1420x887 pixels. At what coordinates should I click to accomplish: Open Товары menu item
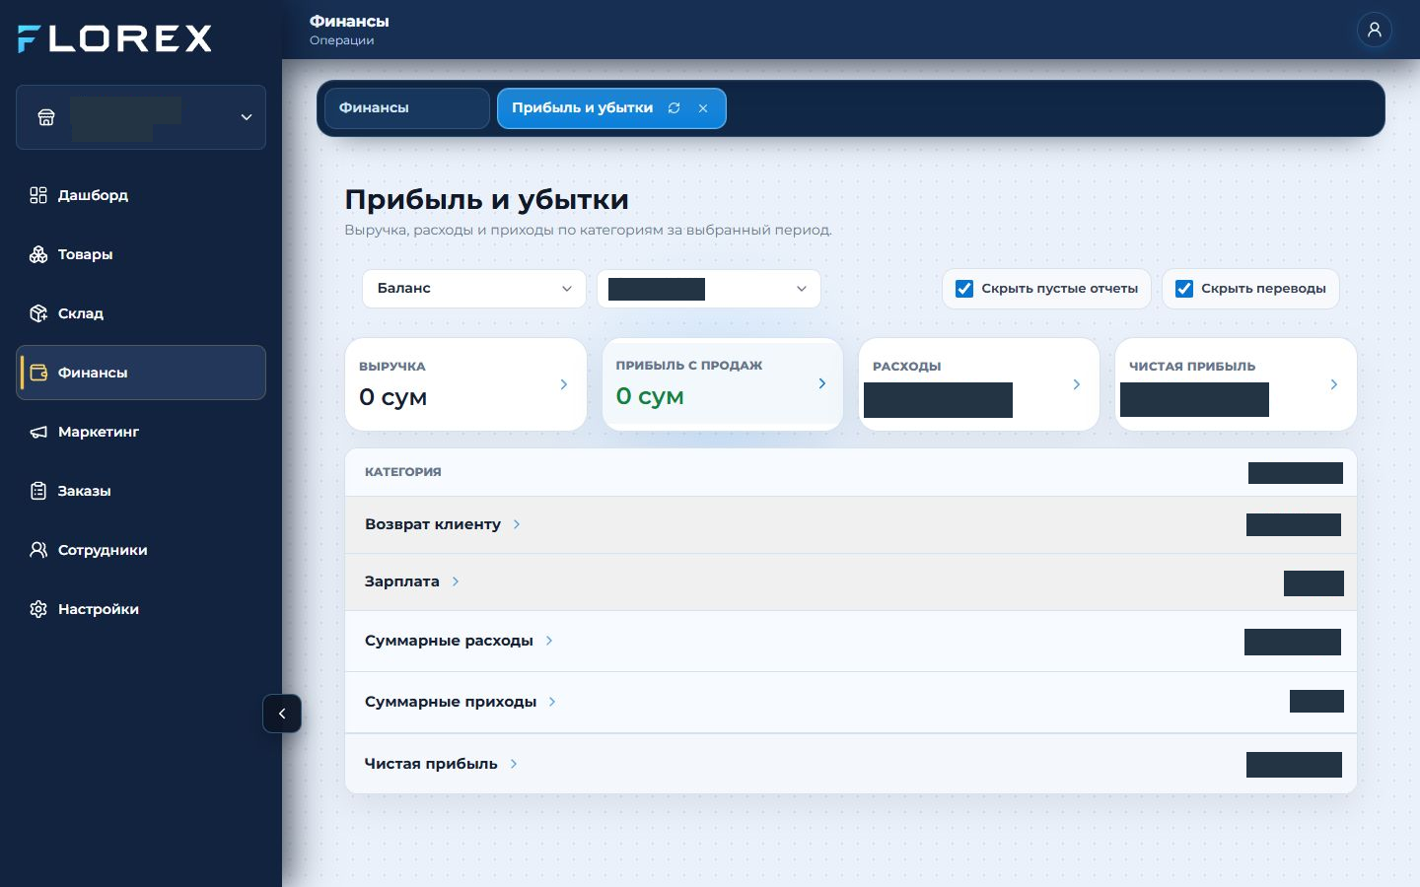(x=141, y=254)
